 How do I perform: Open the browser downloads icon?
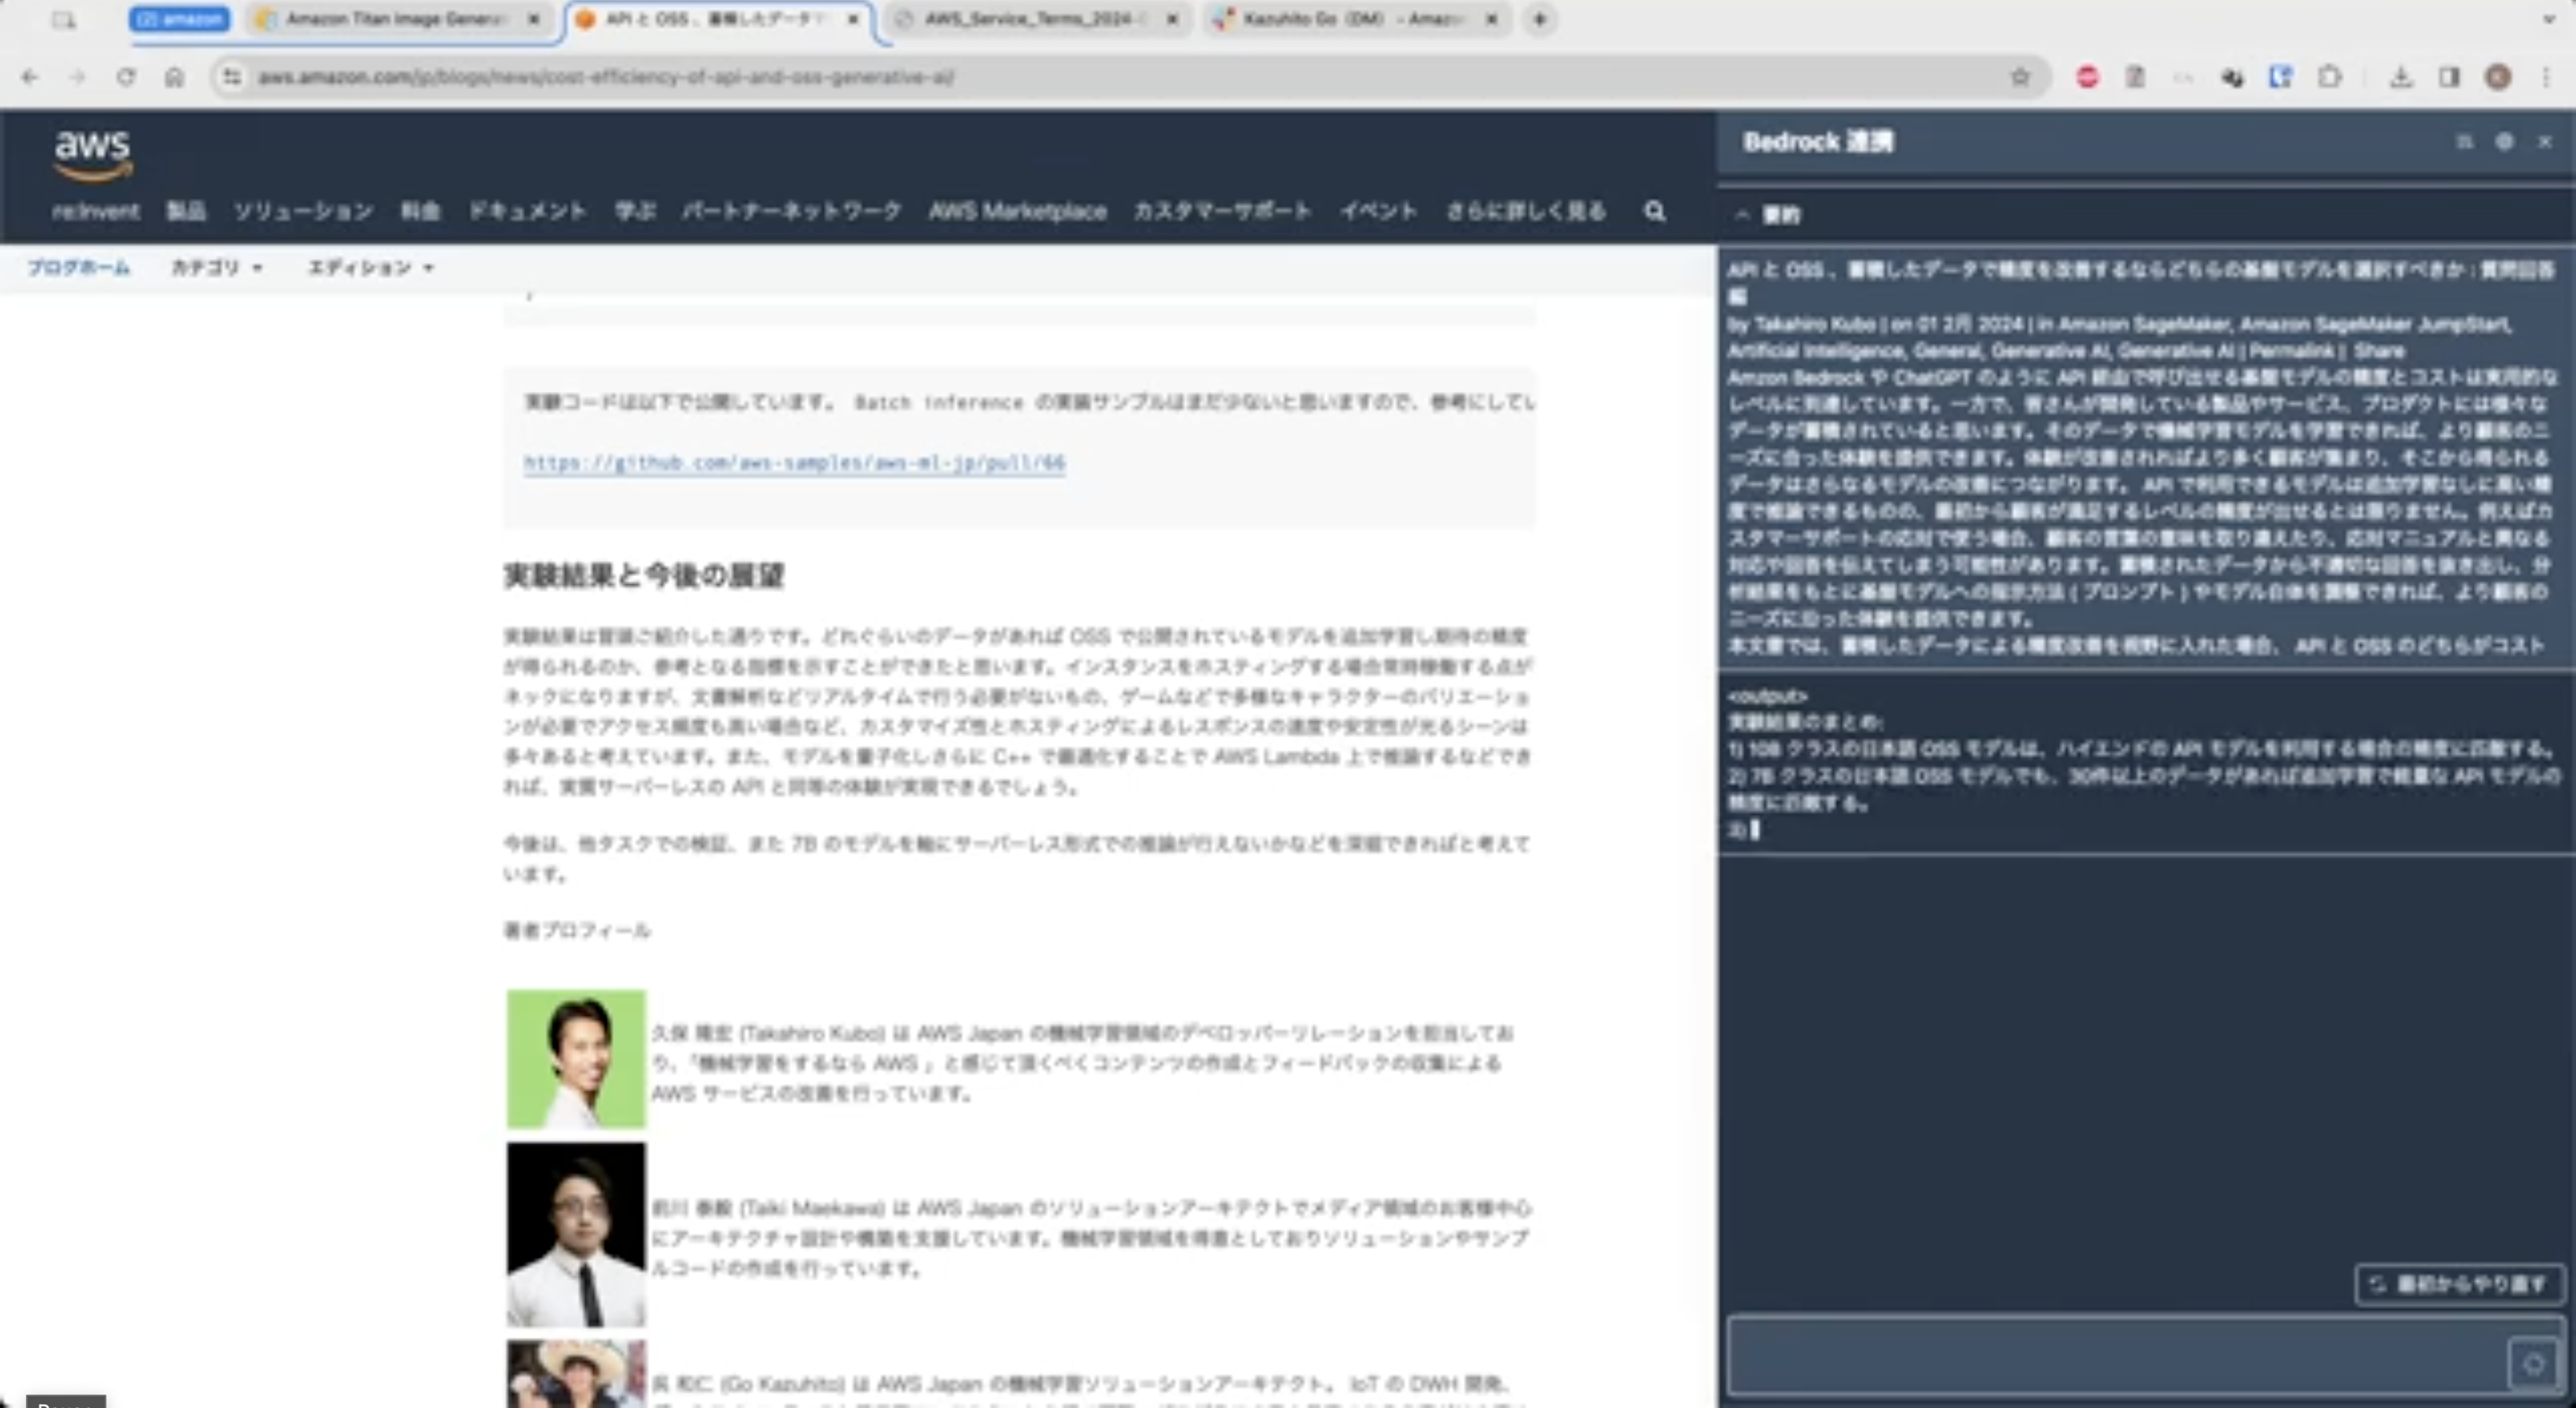2400,77
